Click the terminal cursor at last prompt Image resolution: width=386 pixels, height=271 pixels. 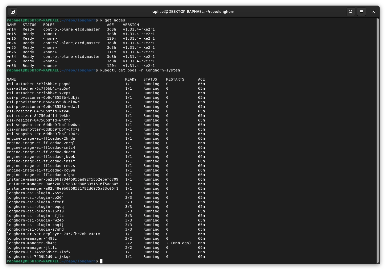pyautogui.click(x=101, y=261)
